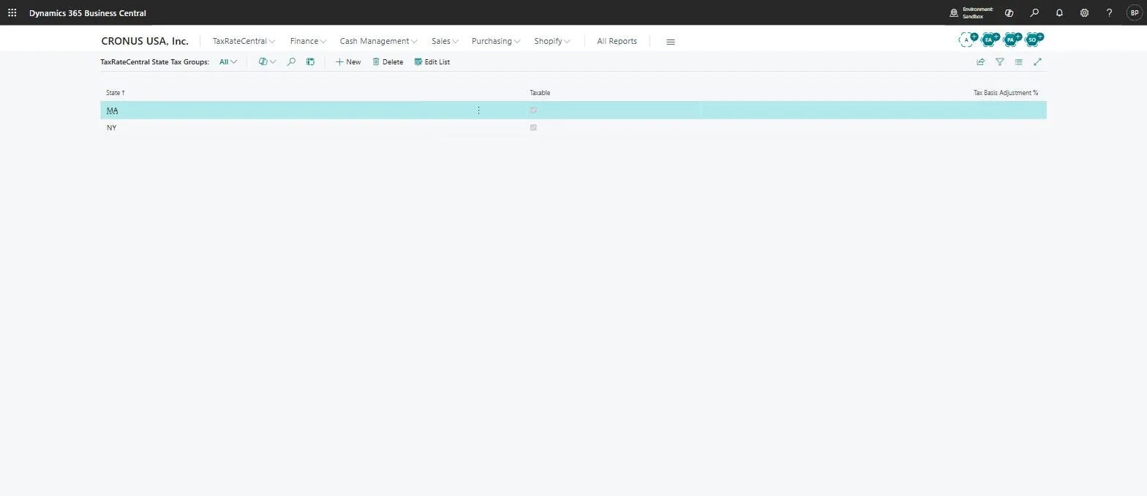This screenshot has width=1147, height=496.
Task: Expand the Sales menu
Action: (445, 42)
